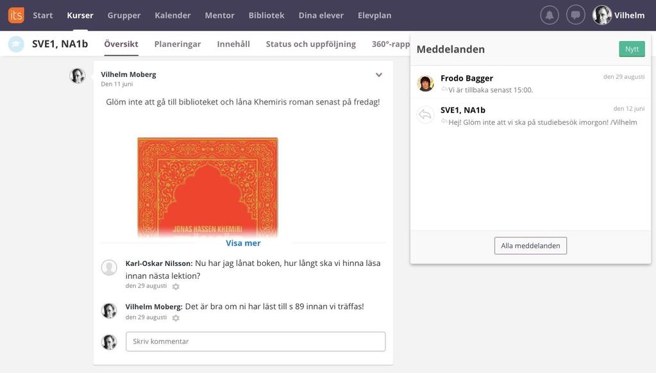This screenshot has width=656, height=373.
Task: Open Bibliotek in the top navigation
Action: click(267, 15)
